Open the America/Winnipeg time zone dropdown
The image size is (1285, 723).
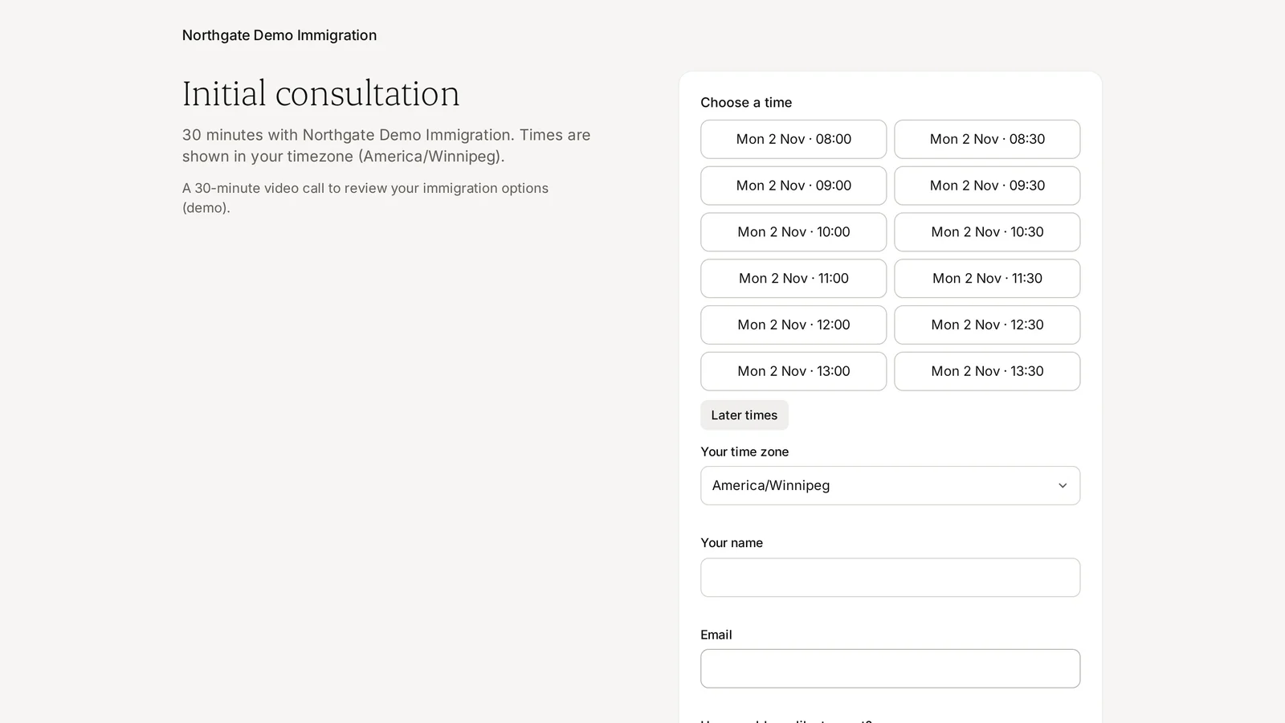click(890, 486)
